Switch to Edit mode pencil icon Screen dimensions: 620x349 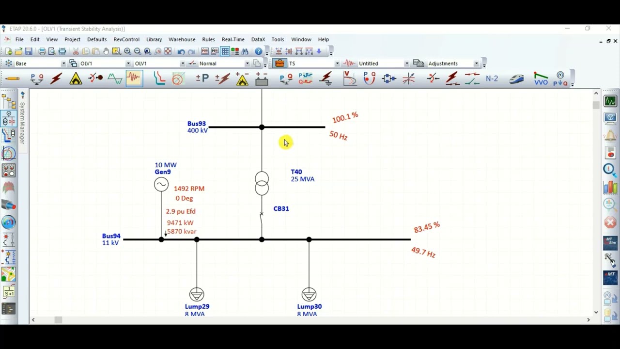[13, 79]
